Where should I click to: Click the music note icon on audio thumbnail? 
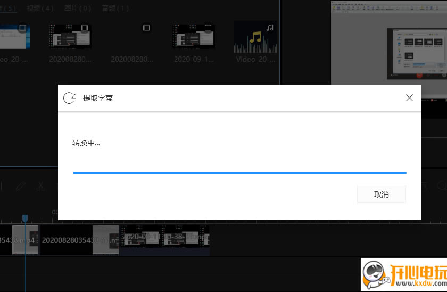[270, 28]
